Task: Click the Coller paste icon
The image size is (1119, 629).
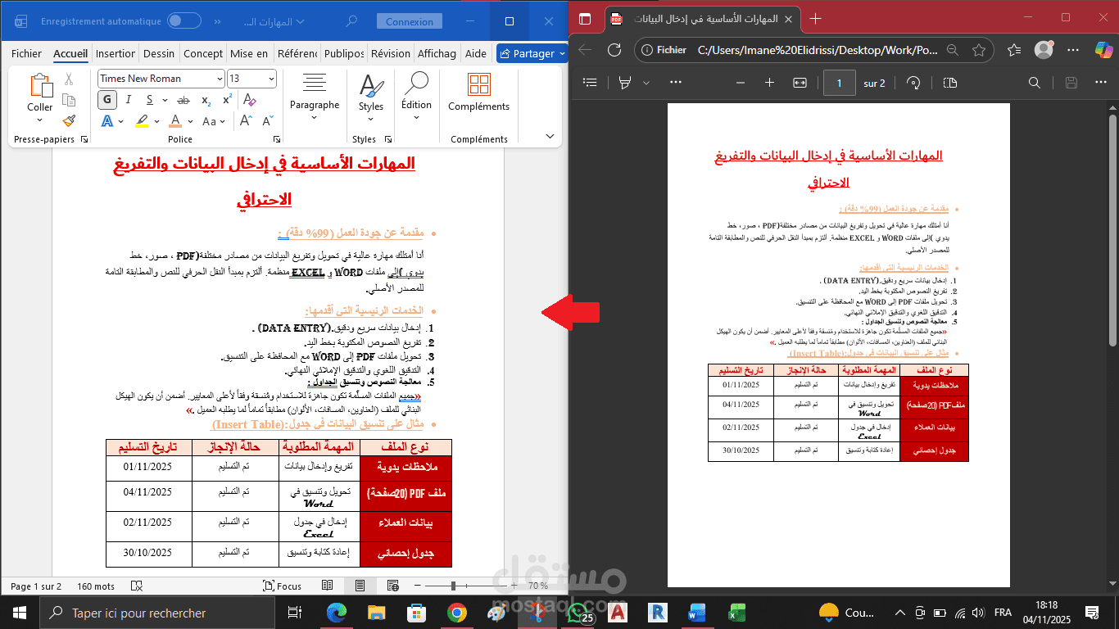Action: (39, 86)
